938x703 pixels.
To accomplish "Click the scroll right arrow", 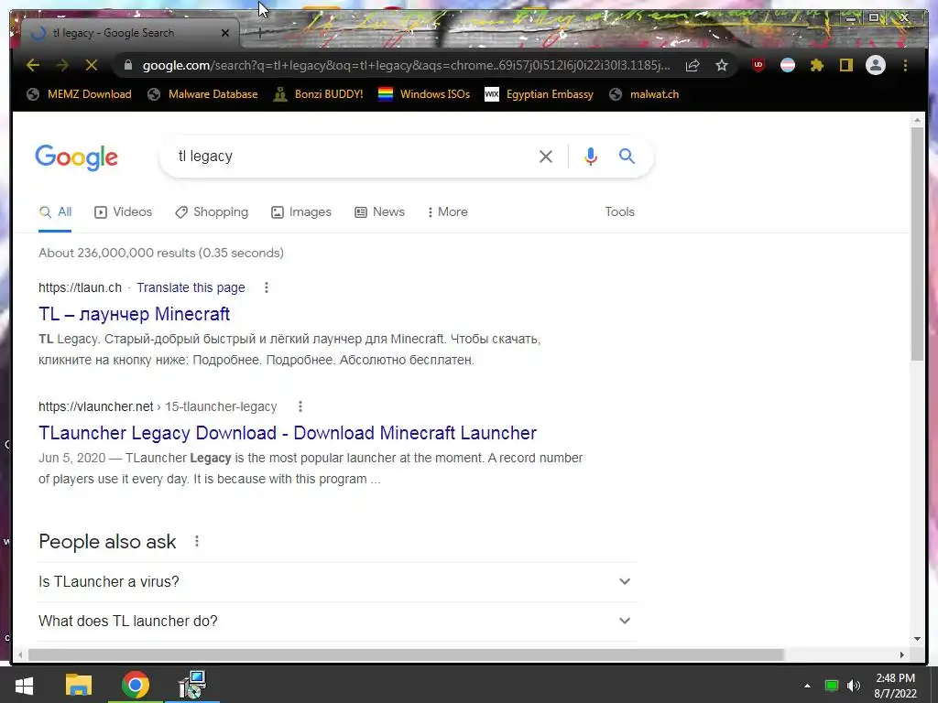I will click(901, 654).
